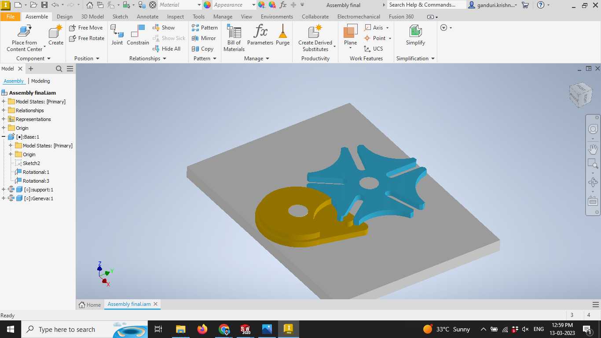Open the Windows Start menu
This screenshot has width=601, height=338.
10,329
